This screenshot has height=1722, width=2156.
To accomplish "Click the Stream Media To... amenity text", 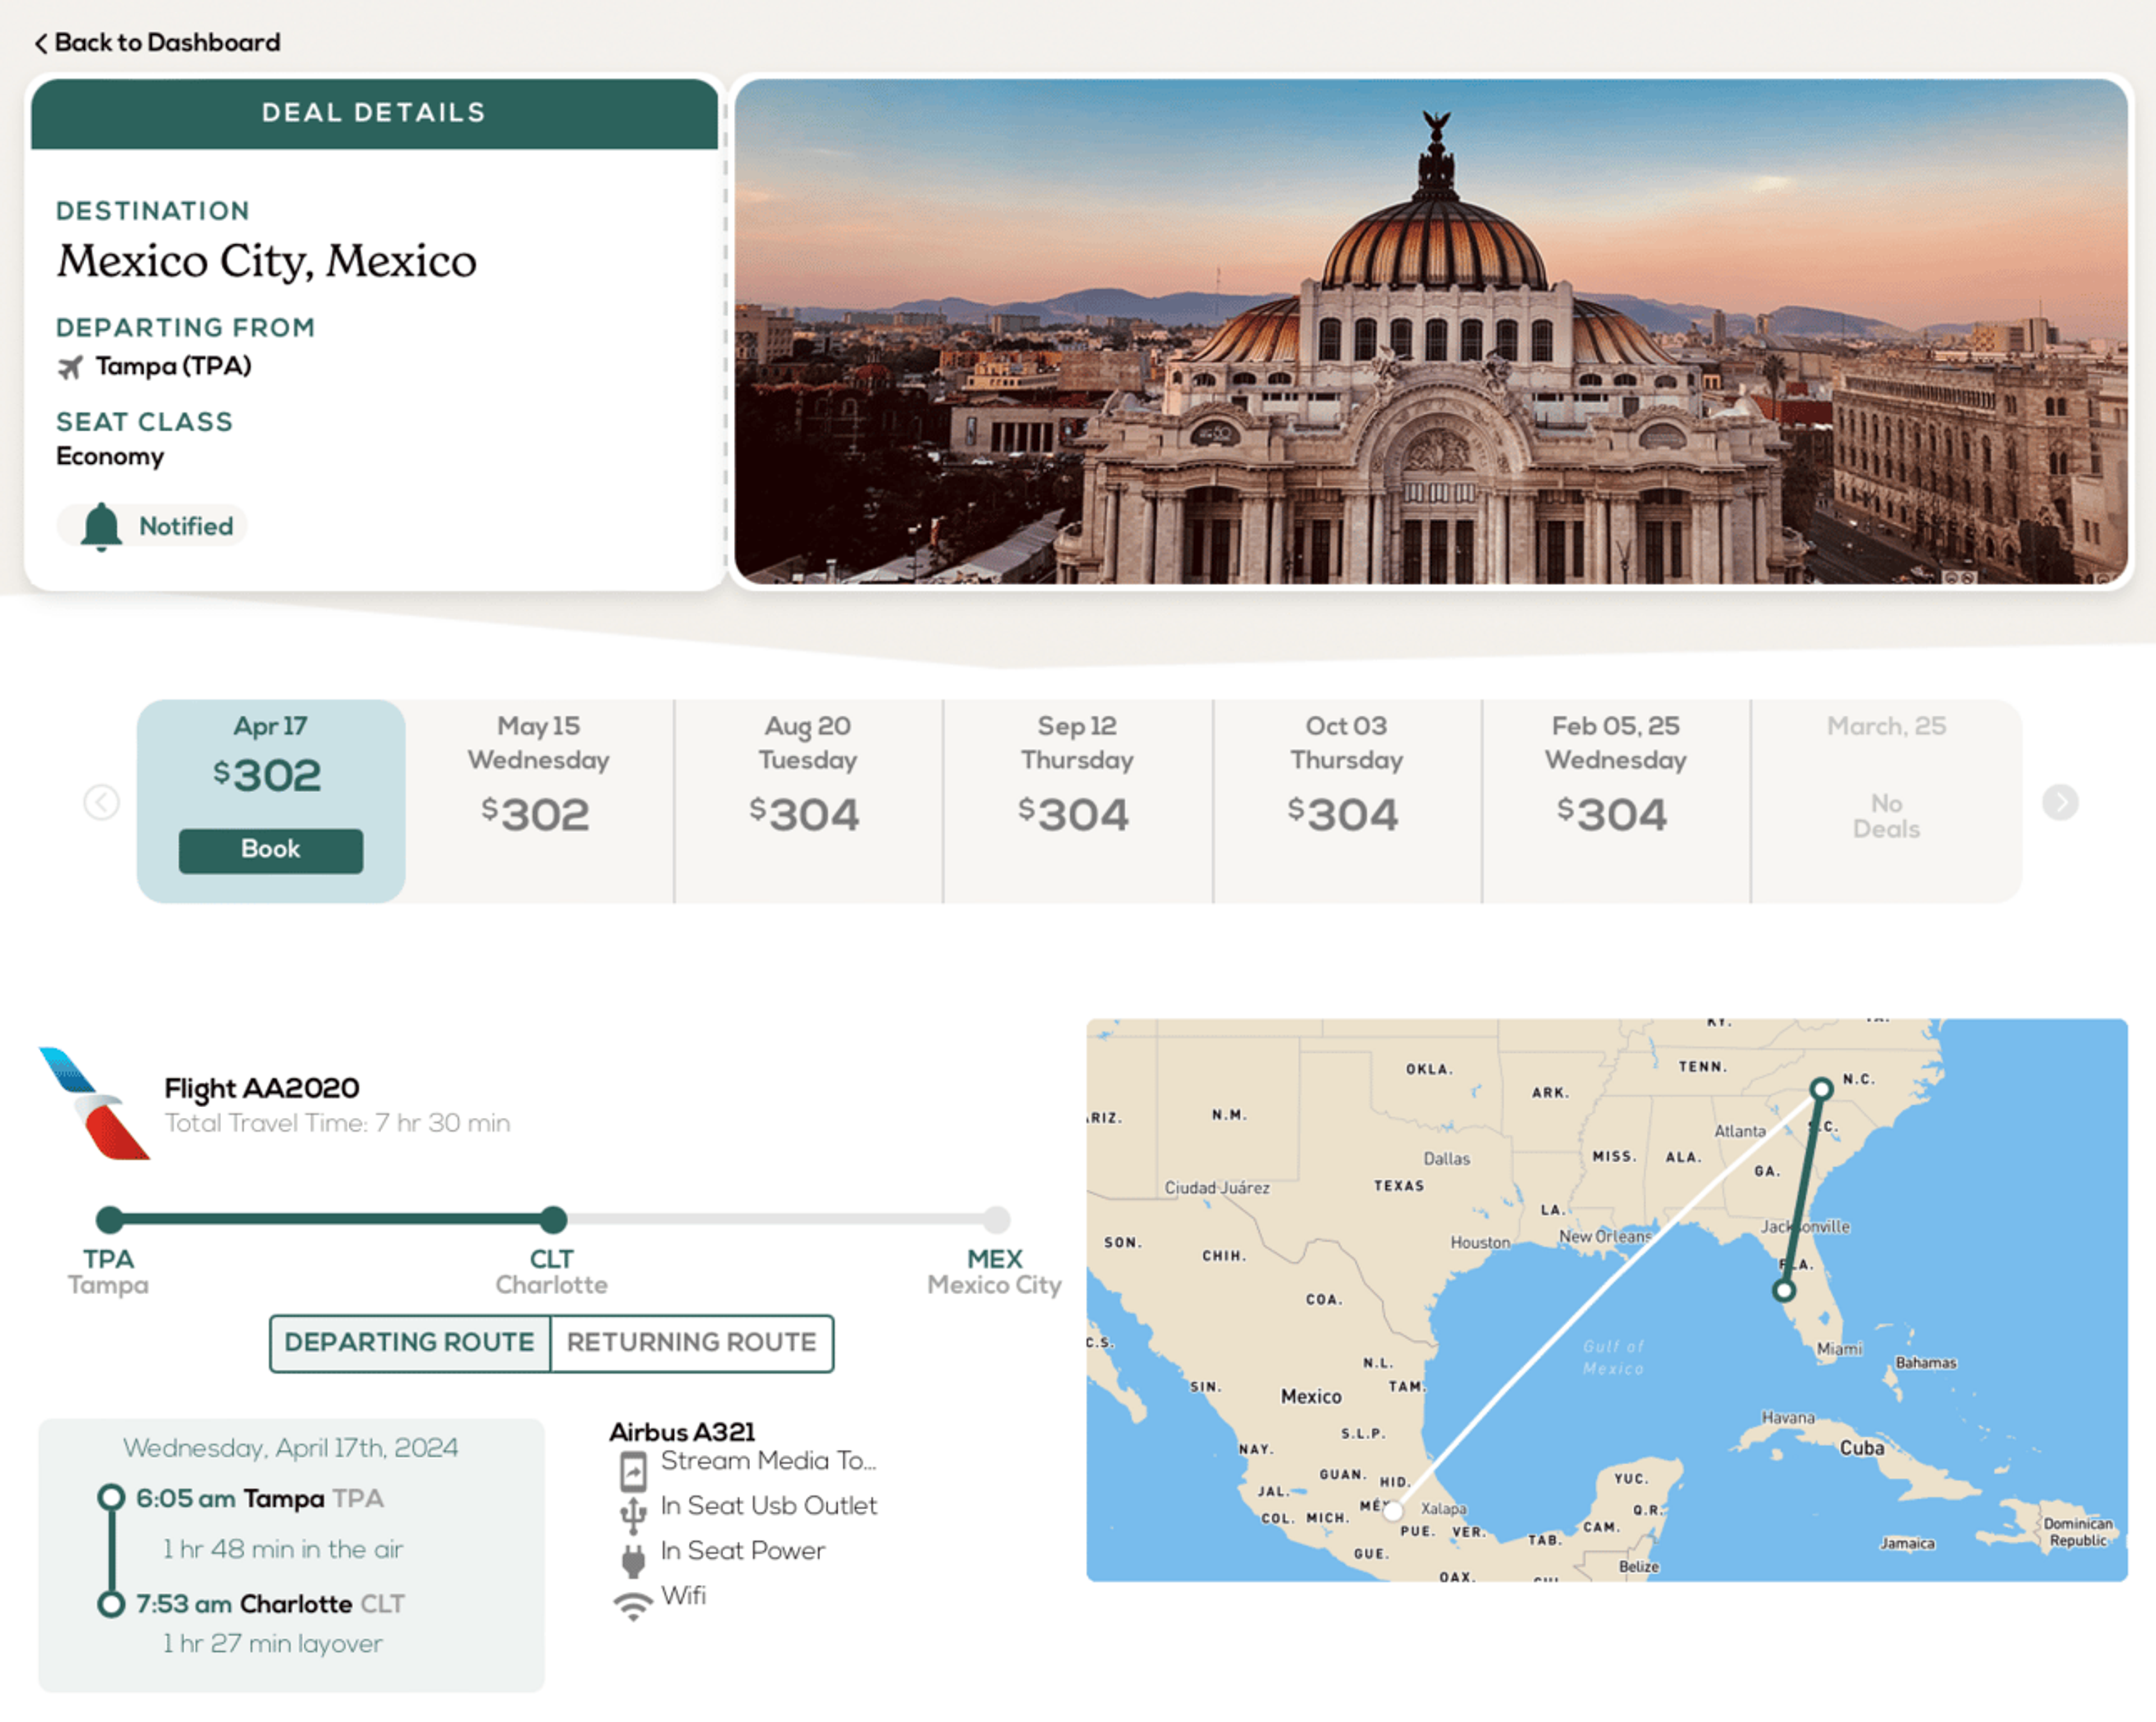I will tap(769, 1461).
